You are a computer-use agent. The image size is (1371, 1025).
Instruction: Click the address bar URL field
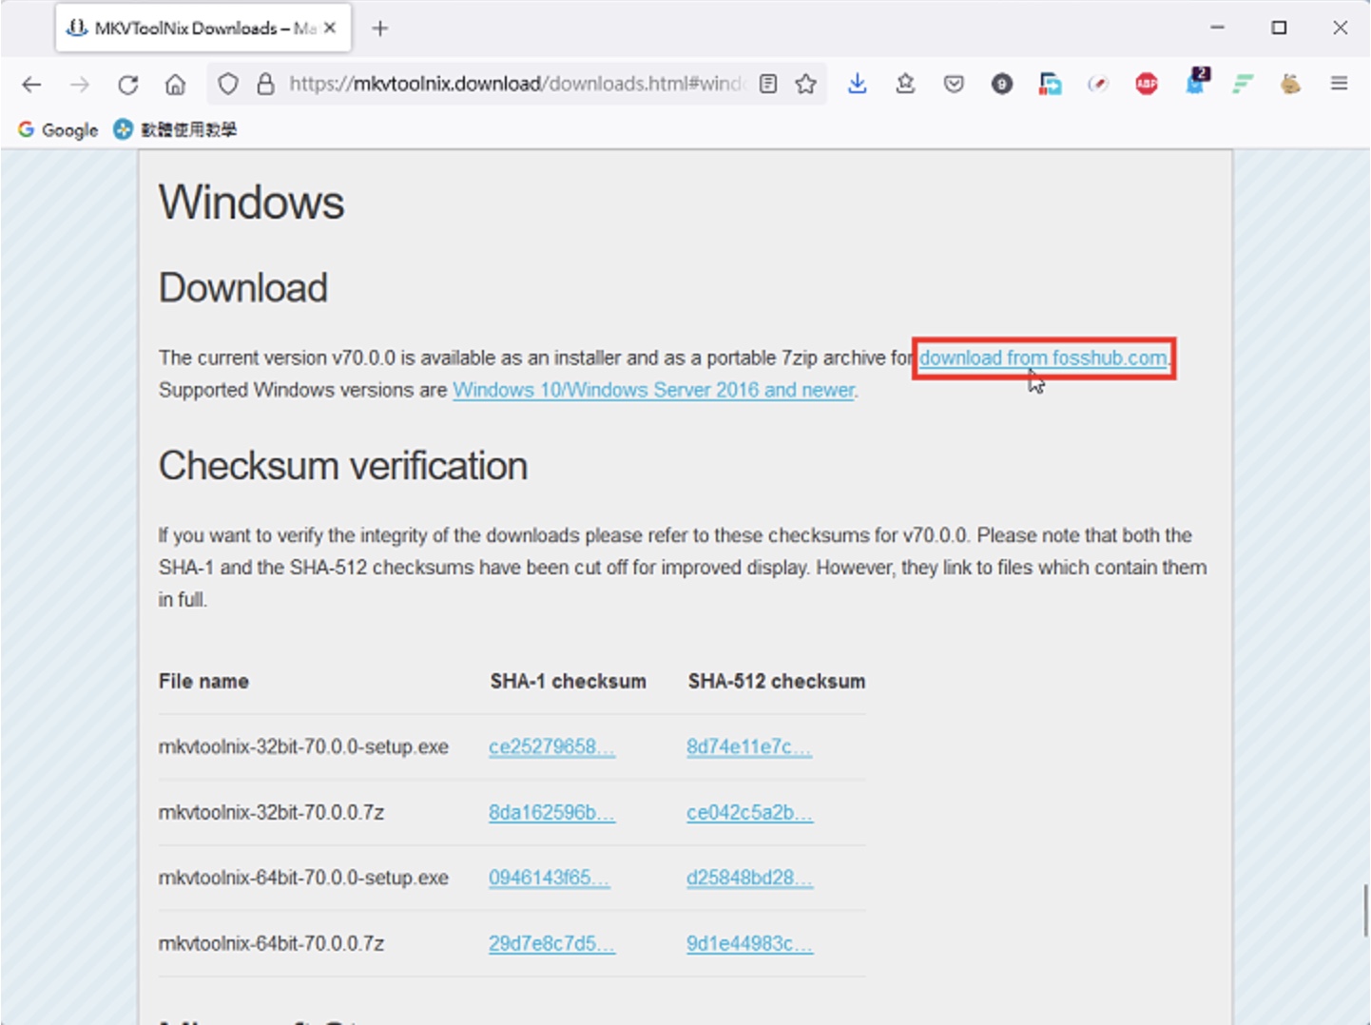pyautogui.click(x=518, y=85)
